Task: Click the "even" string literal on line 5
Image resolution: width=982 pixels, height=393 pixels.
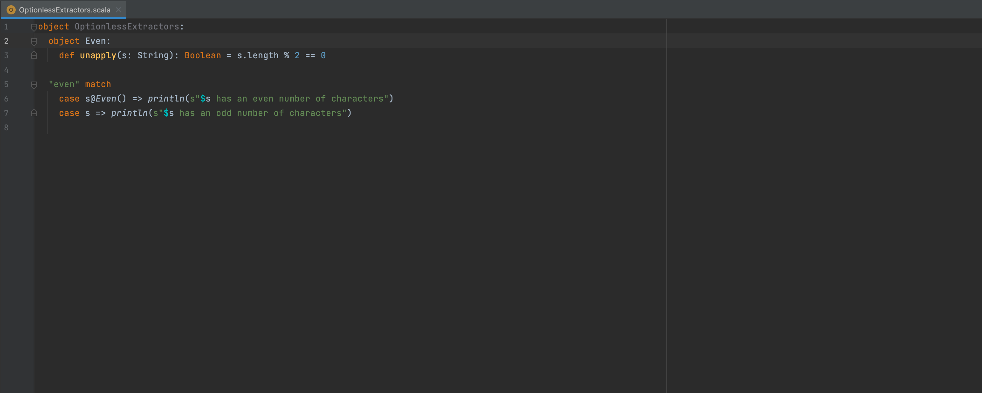Action: (x=64, y=84)
